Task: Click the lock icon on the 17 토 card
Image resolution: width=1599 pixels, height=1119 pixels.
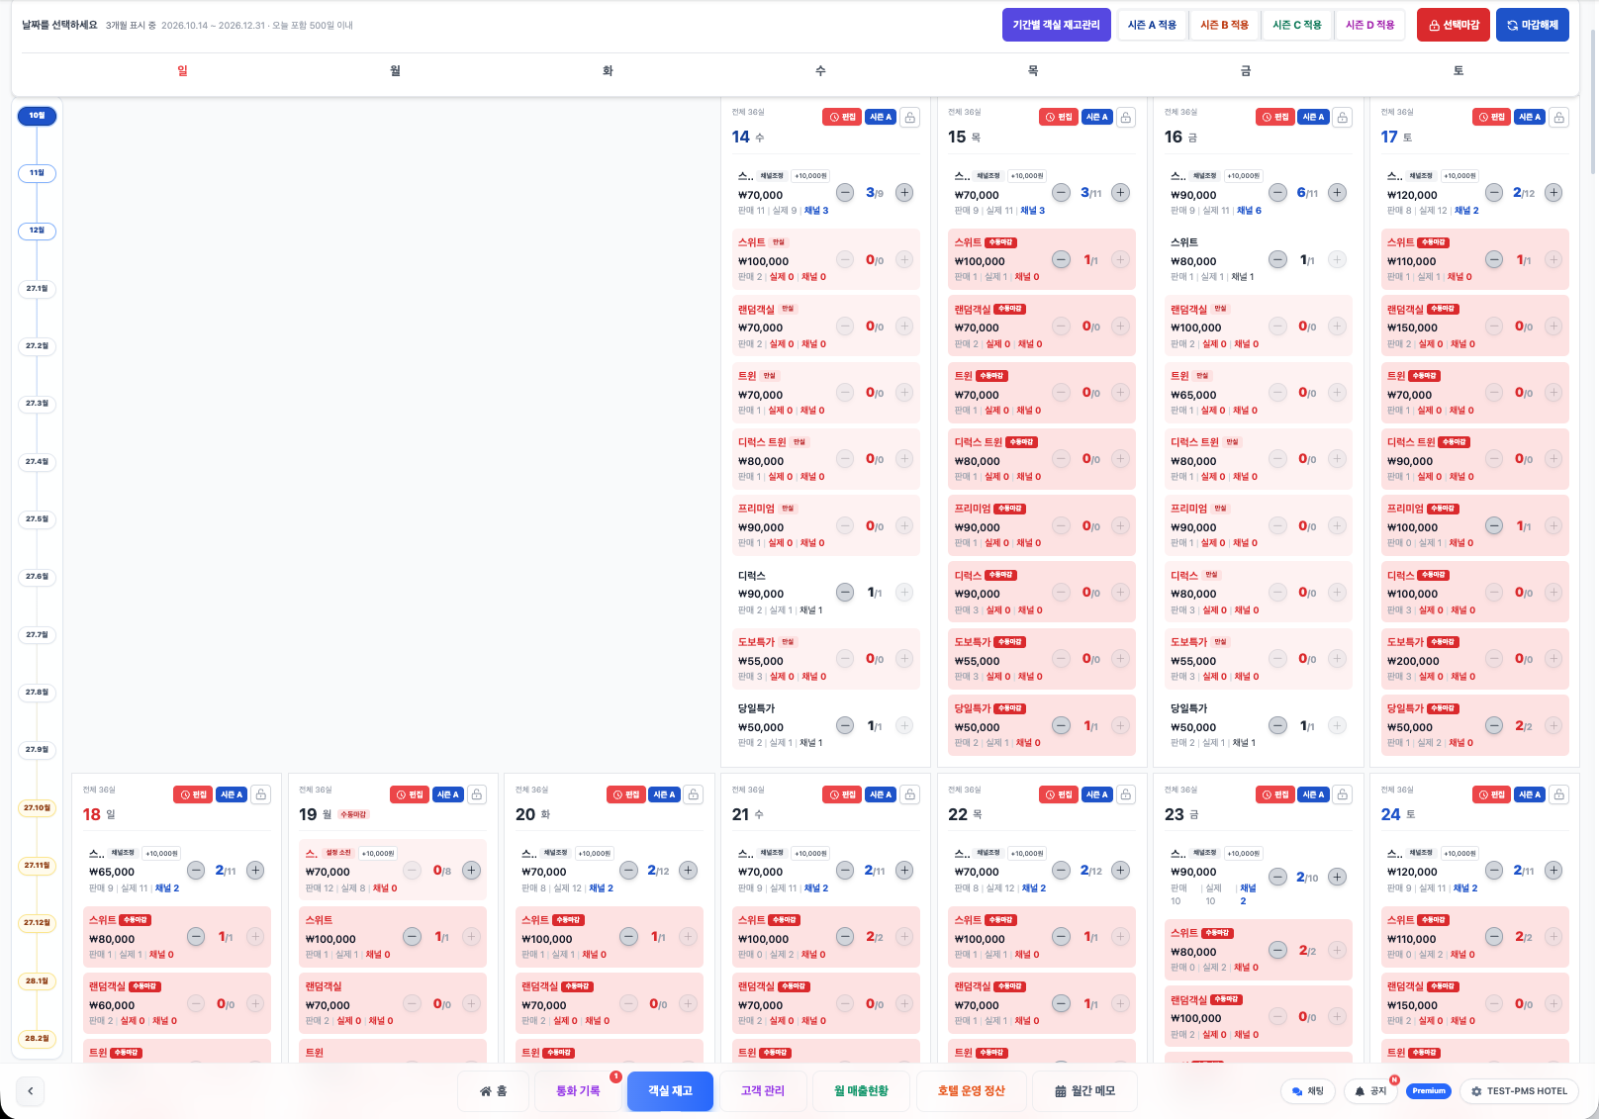Action: (1559, 117)
